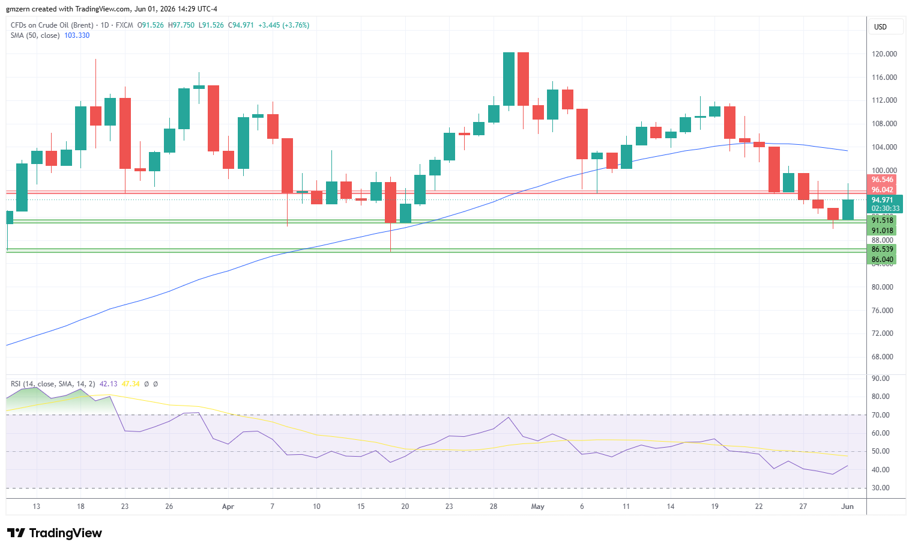
Task: Click the SMA value 103.330
Action: (x=77, y=35)
